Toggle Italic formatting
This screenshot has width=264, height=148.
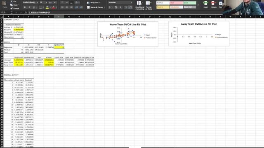pyautogui.click(x=29, y=7)
